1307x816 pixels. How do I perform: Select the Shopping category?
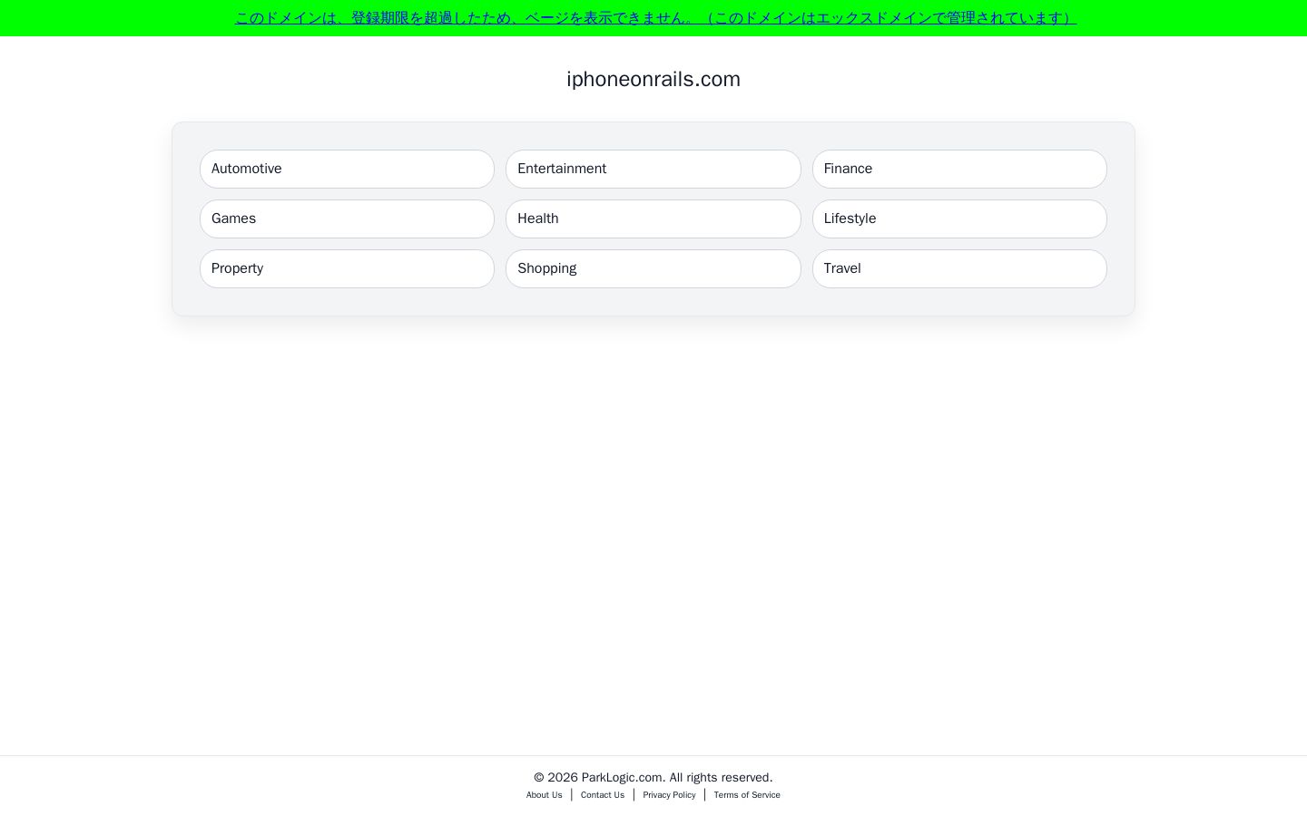click(653, 268)
